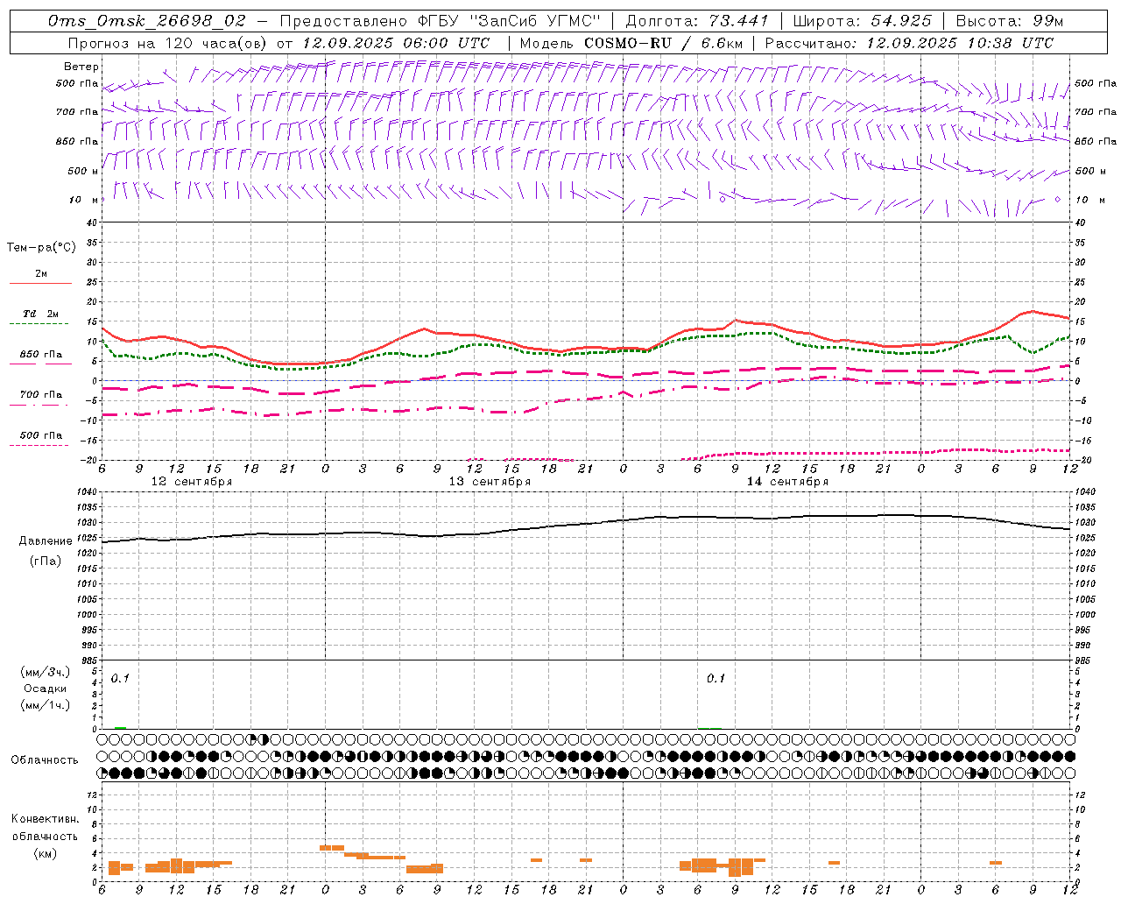Click the Облачность row label

[44, 759]
